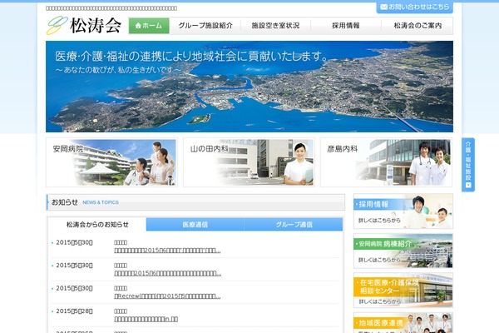Open the 山の田内科 facility card
The height and width of the screenshot is (333, 499).
[x=249, y=162]
